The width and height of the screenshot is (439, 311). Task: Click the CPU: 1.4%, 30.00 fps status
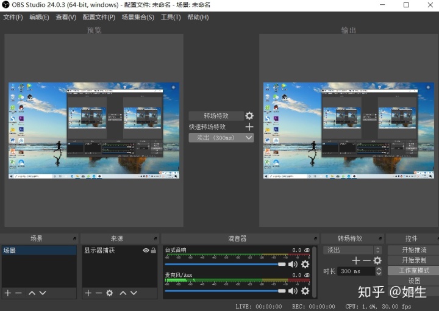click(x=378, y=307)
